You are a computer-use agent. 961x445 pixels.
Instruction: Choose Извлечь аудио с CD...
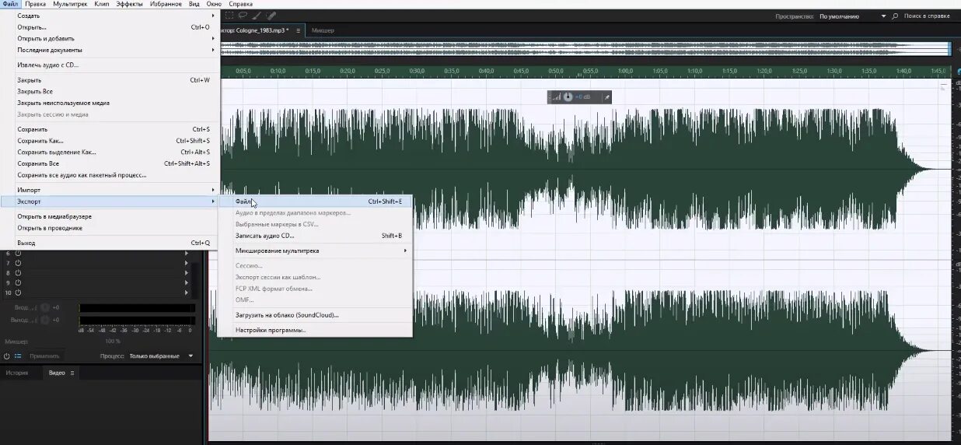(x=110, y=65)
